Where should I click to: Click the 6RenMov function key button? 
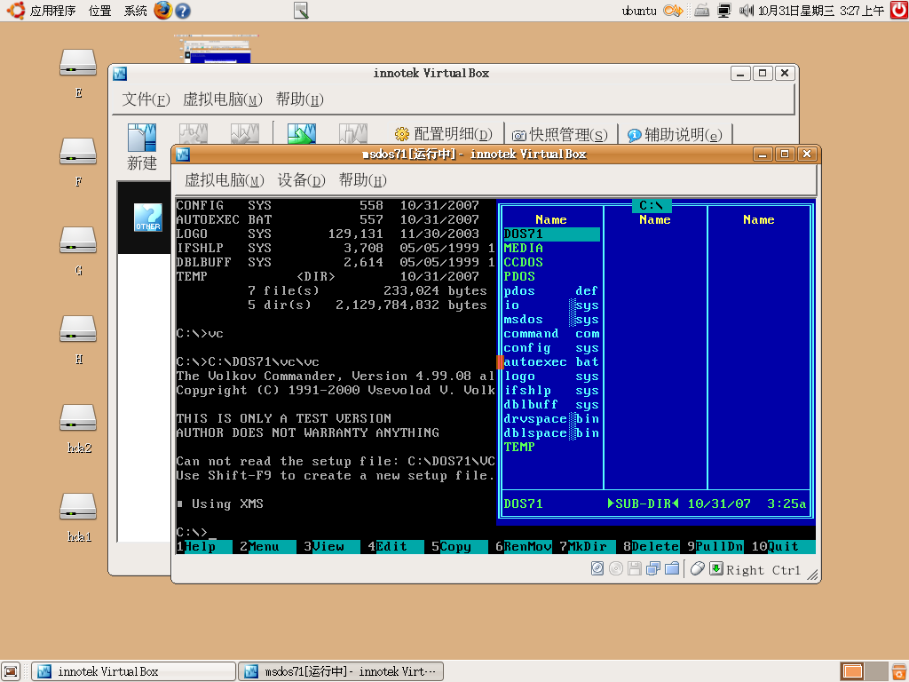[x=524, y=547]
